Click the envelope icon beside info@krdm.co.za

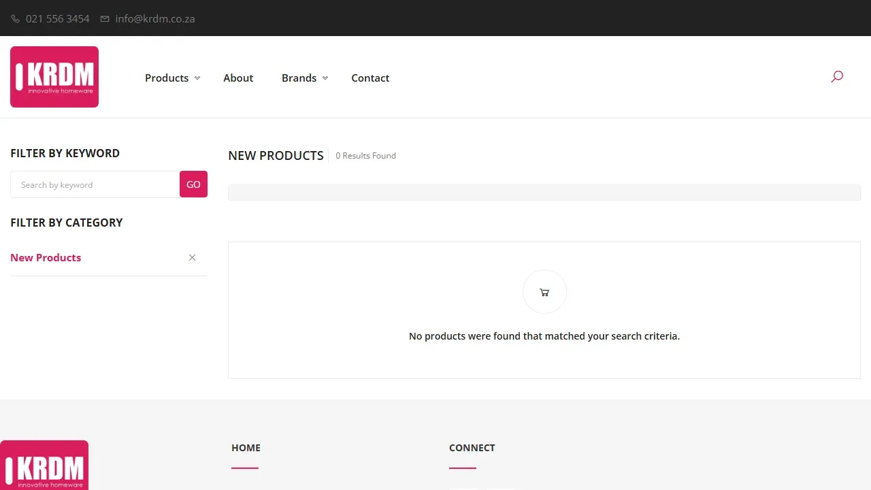pyautogui.click(x=105, y=19)
